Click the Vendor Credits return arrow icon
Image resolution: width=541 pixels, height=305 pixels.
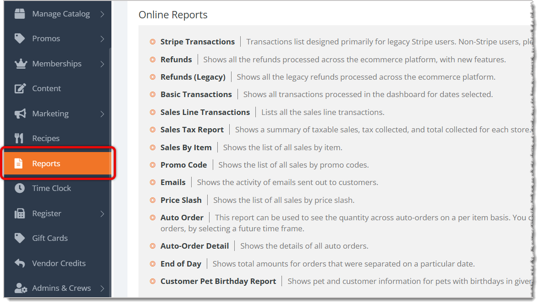coord(20,263)
